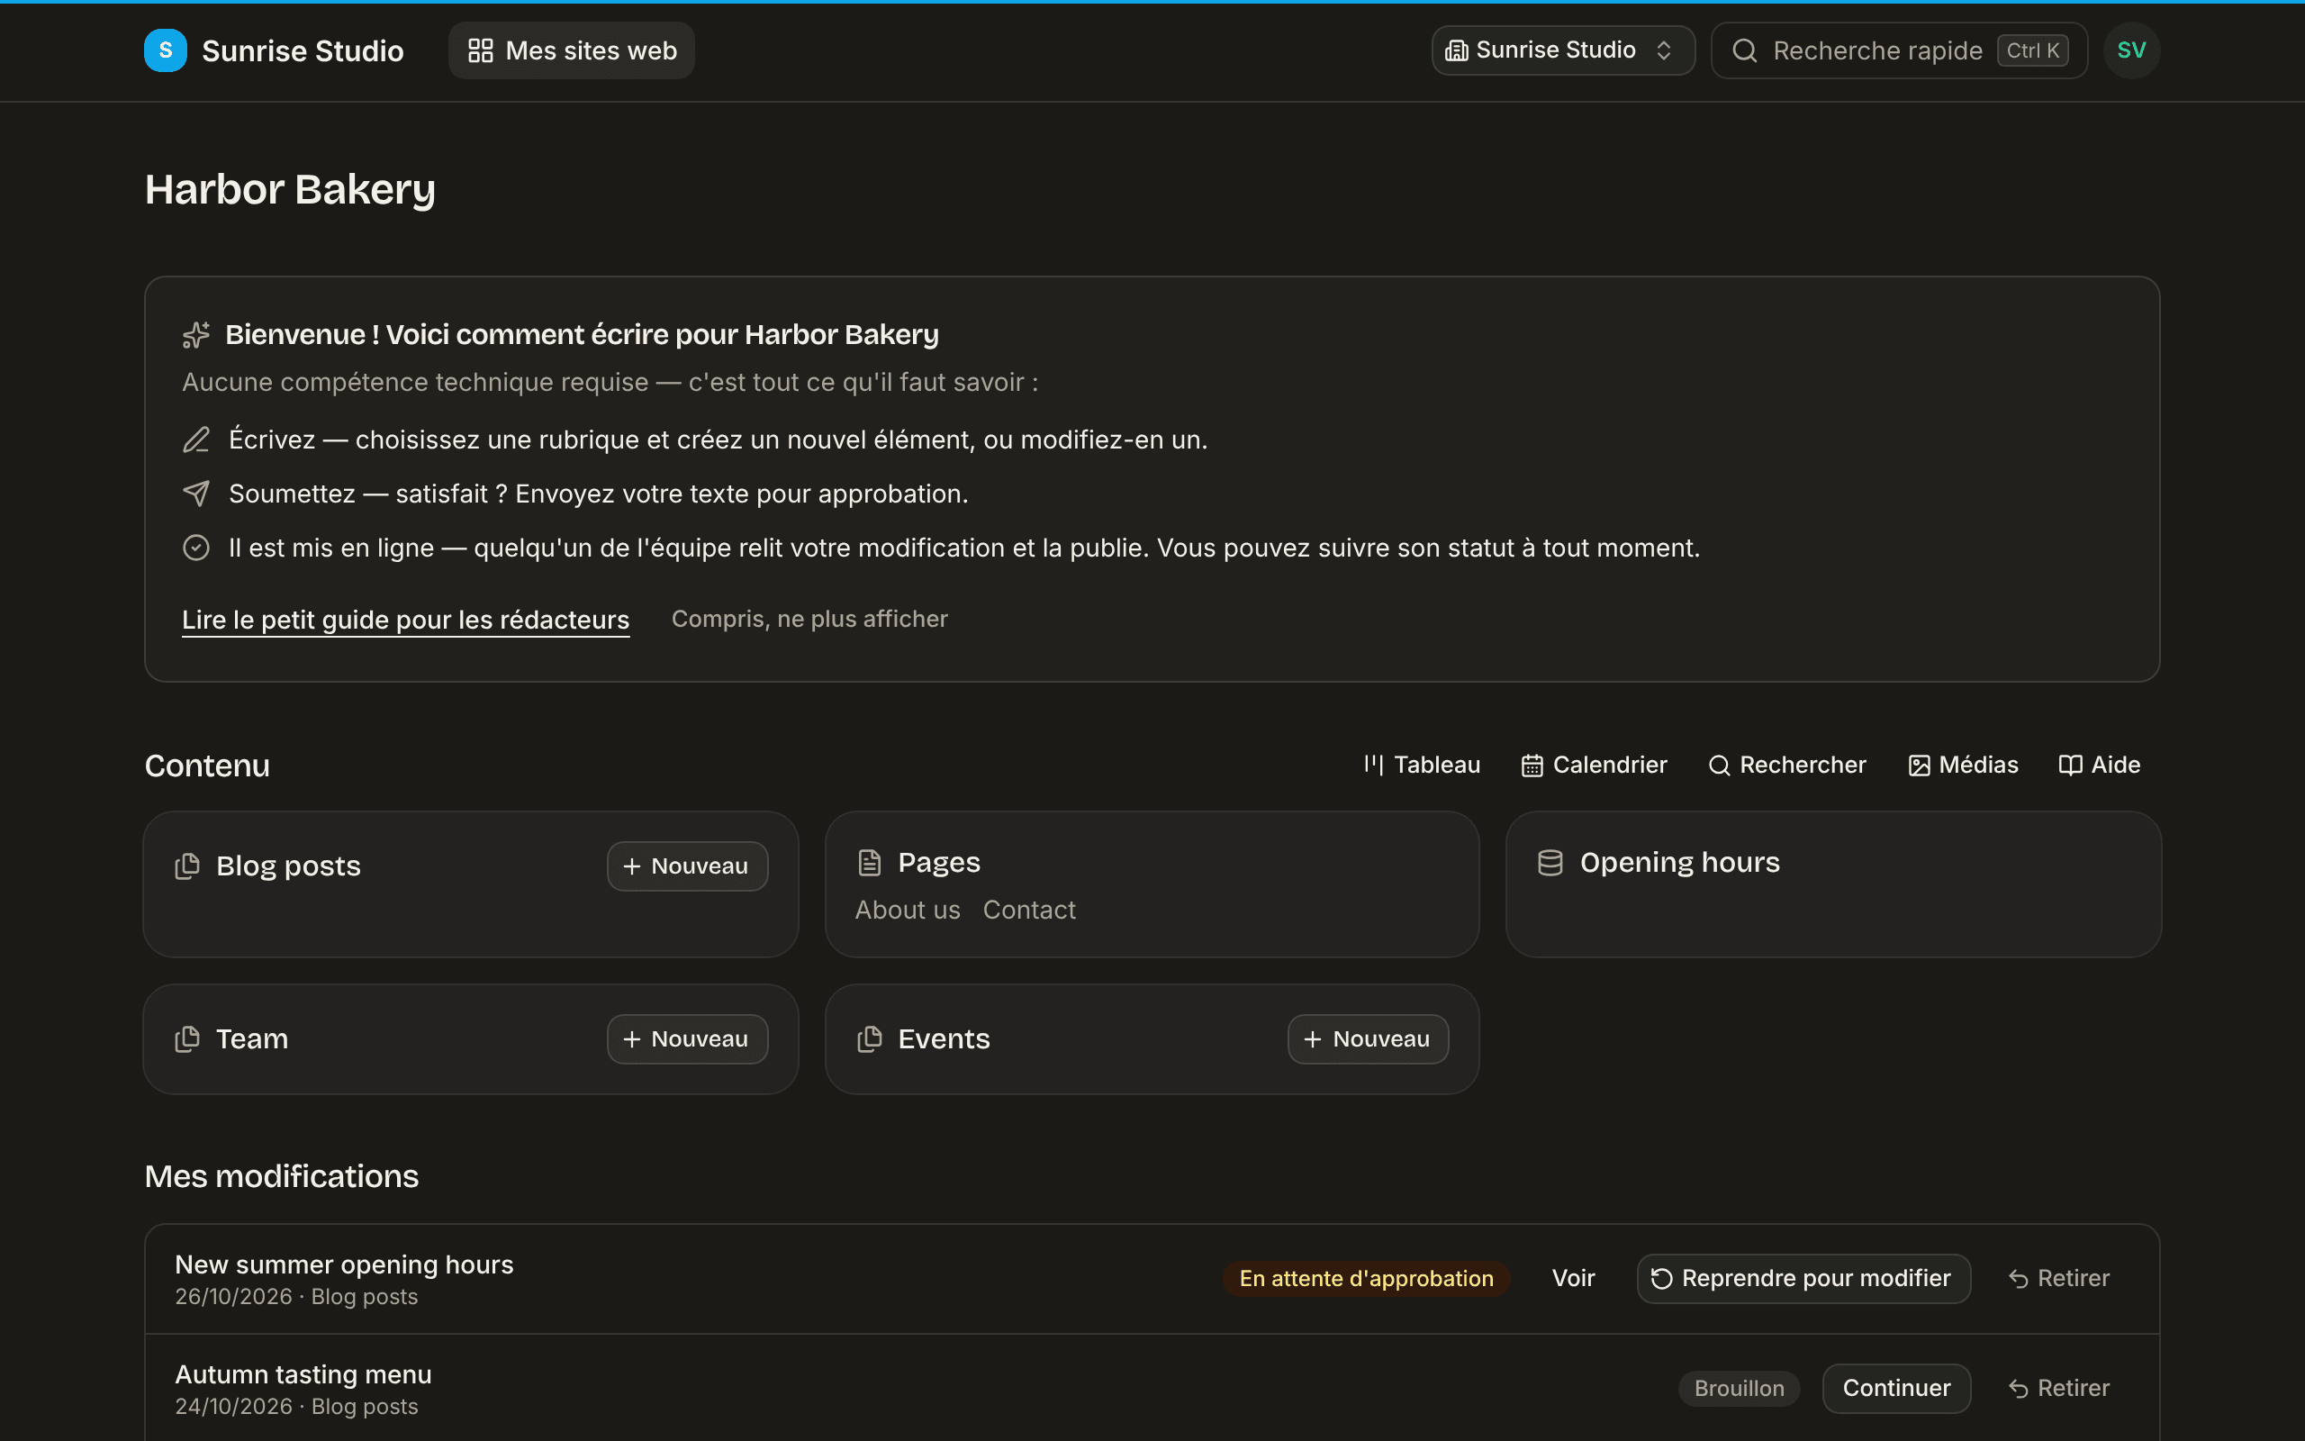Open the About us page

click(x=908, y=911)
